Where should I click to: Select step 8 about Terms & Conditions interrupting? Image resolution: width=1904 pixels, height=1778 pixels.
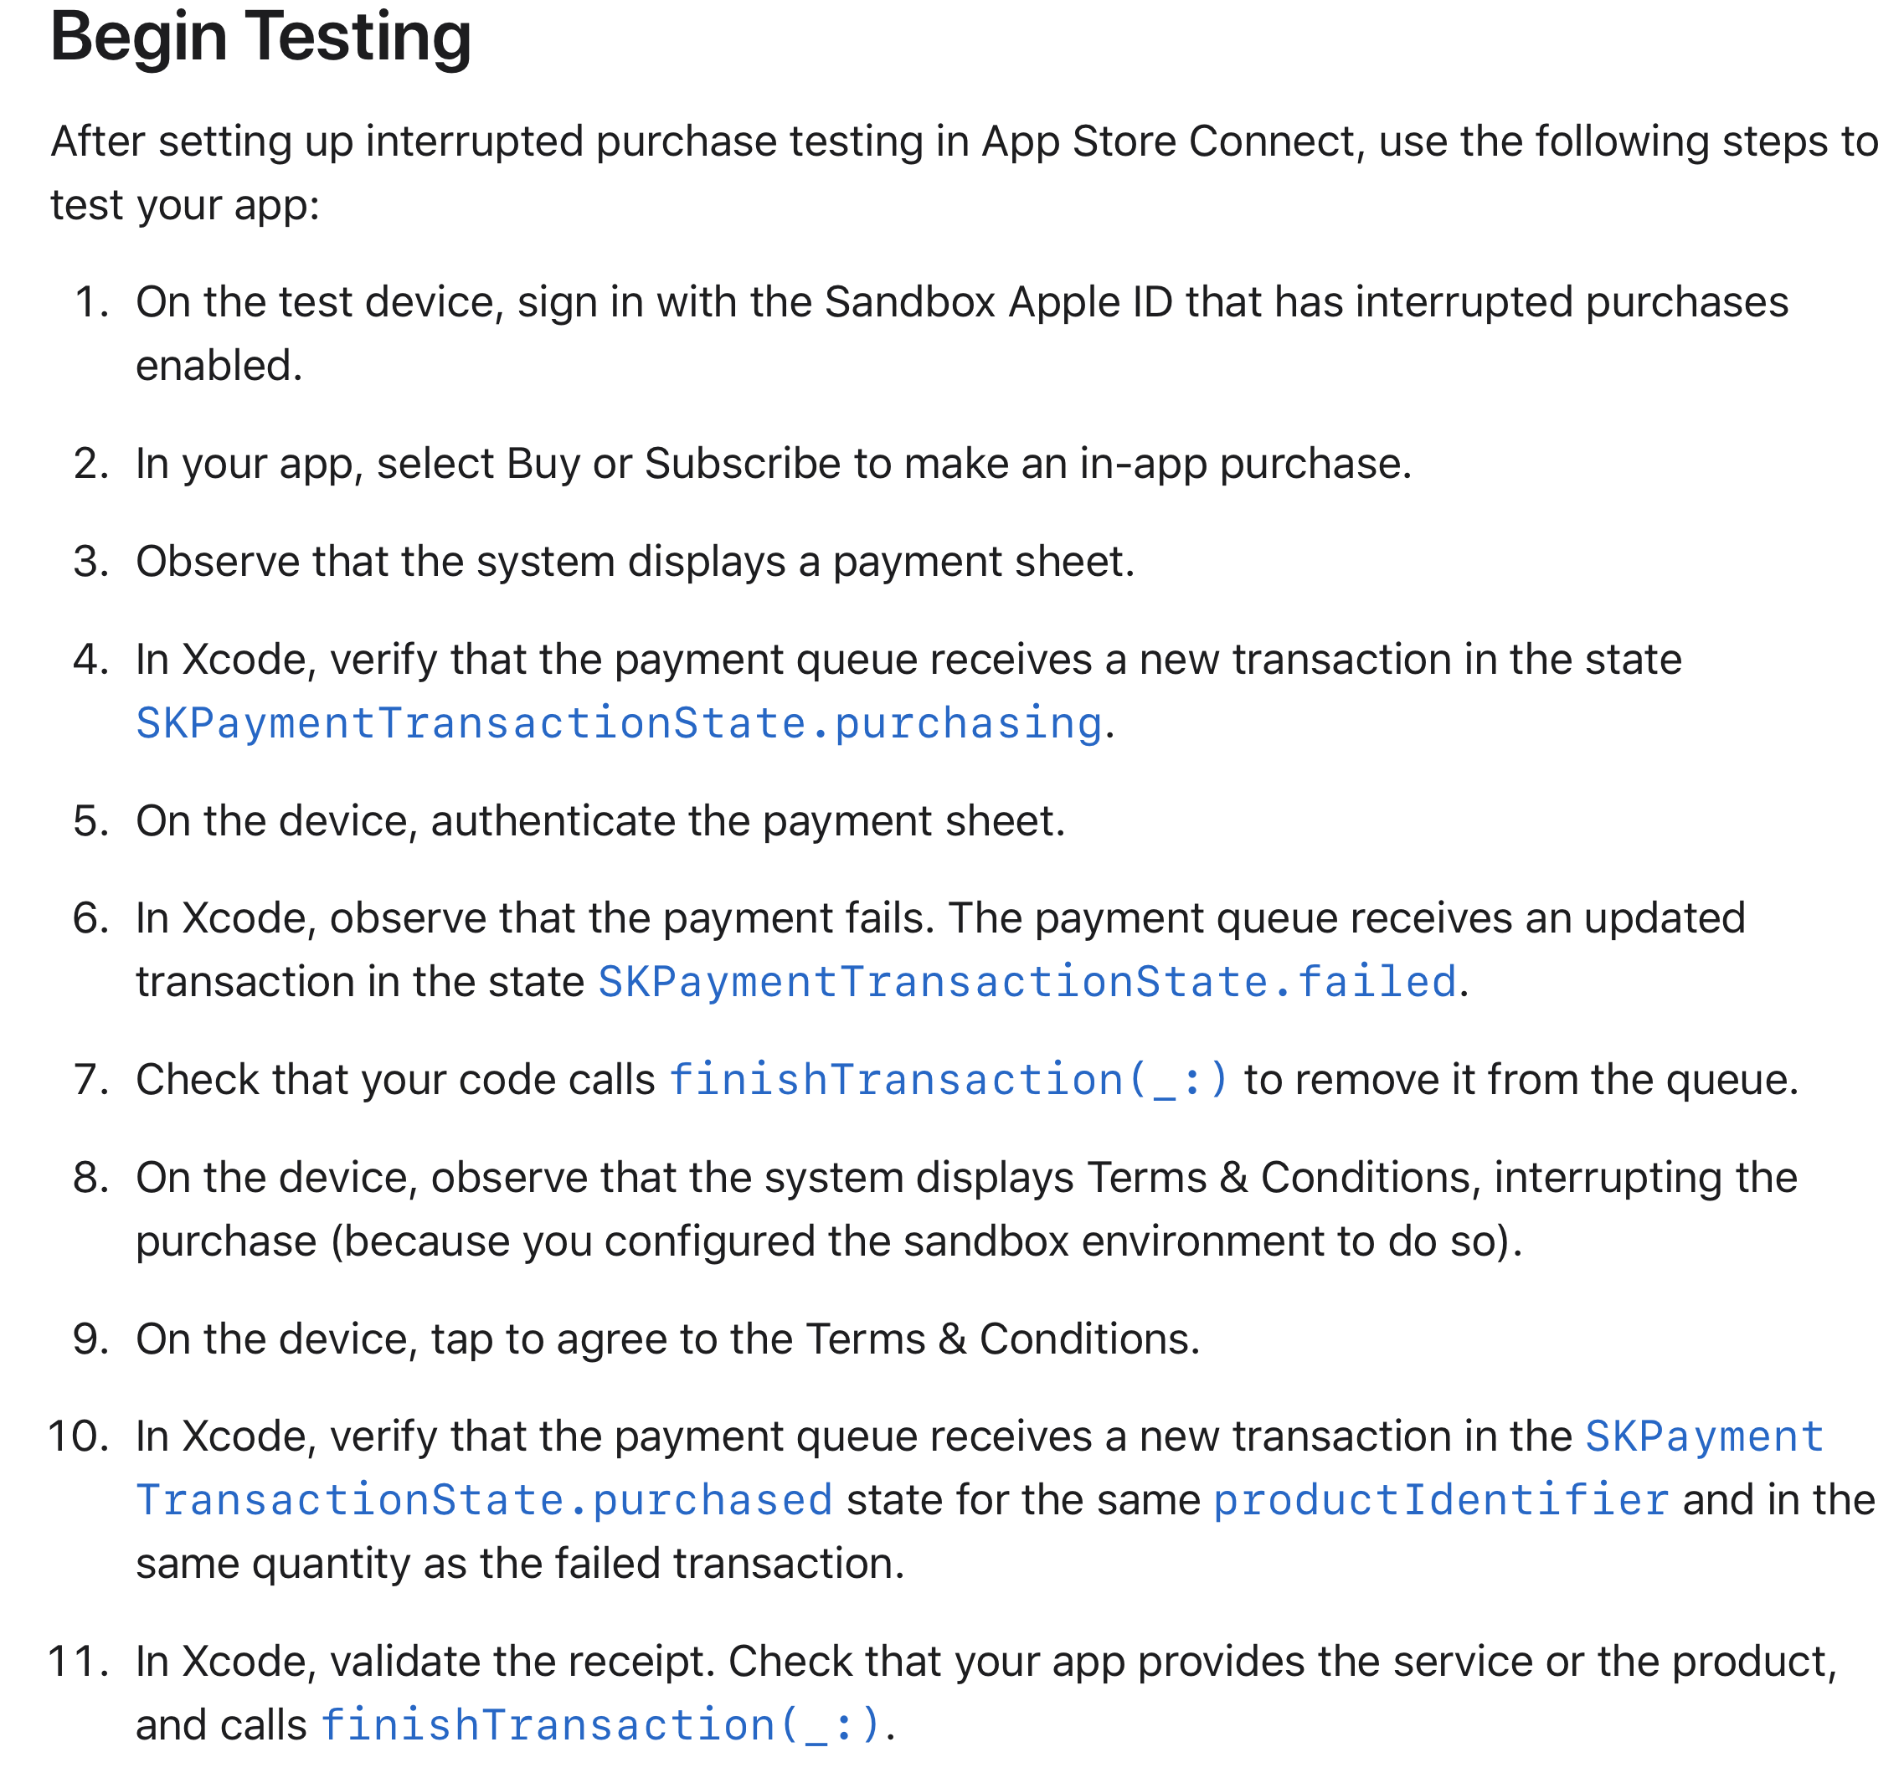click(x=966, y=1210)
